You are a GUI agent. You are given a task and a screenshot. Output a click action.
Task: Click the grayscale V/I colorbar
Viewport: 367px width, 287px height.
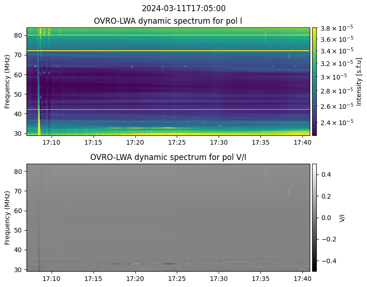click(314, 217)
